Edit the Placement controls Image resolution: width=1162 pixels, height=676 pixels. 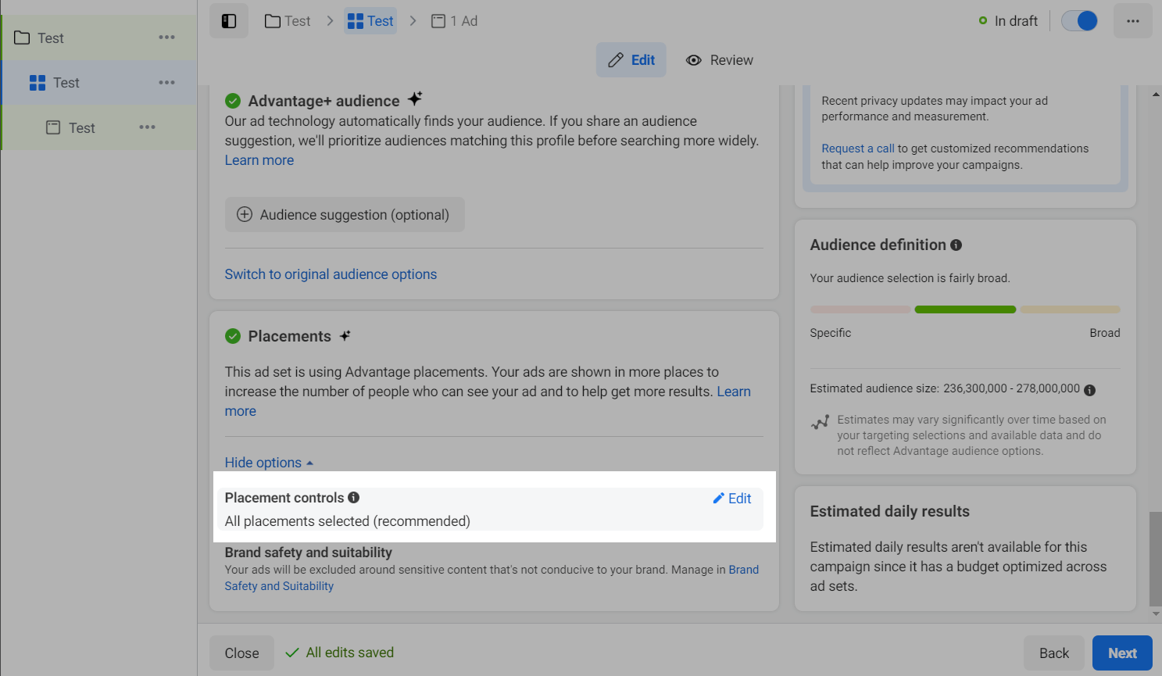click(x=732, y=499)
